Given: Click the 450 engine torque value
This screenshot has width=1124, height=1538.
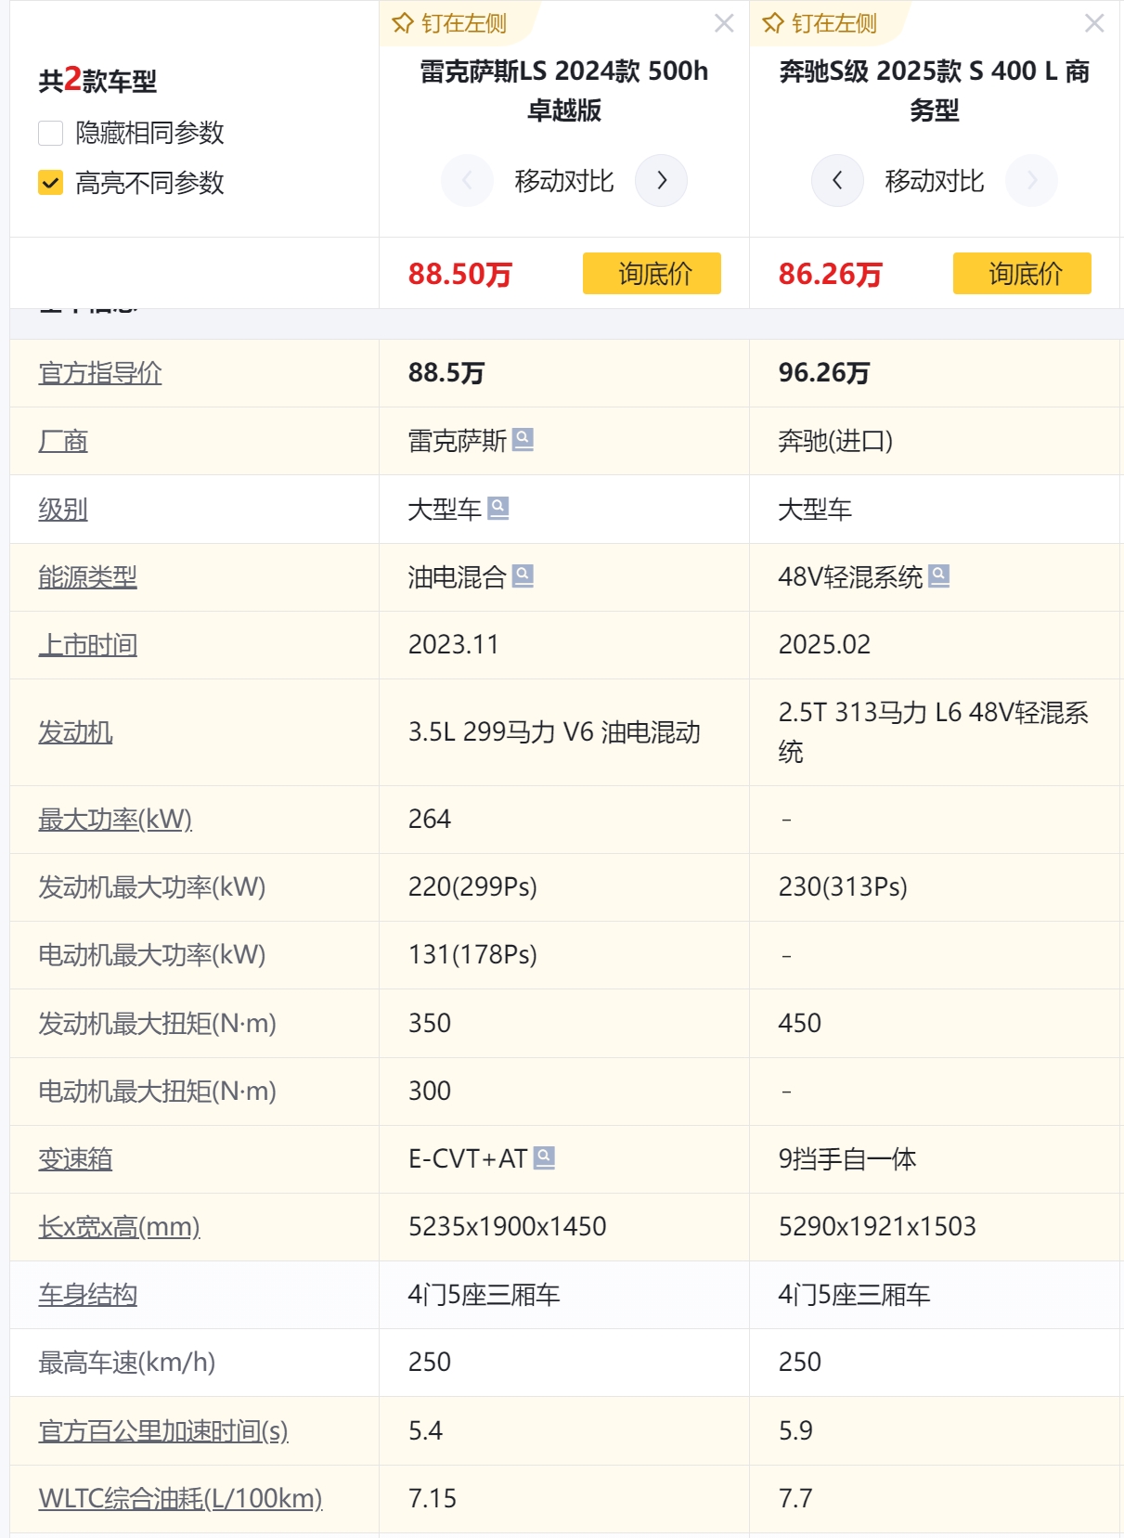Looking at the screenshot, I should pyautogui.click(x=800, y=1024).
